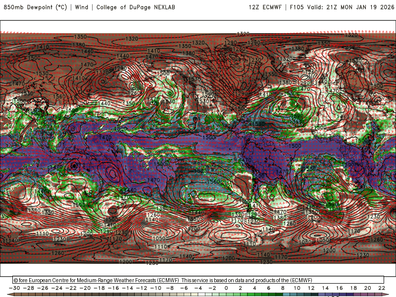396x297 pixels.
Task: Click the teal color bar segment below 8
Action: click(287, 295)
